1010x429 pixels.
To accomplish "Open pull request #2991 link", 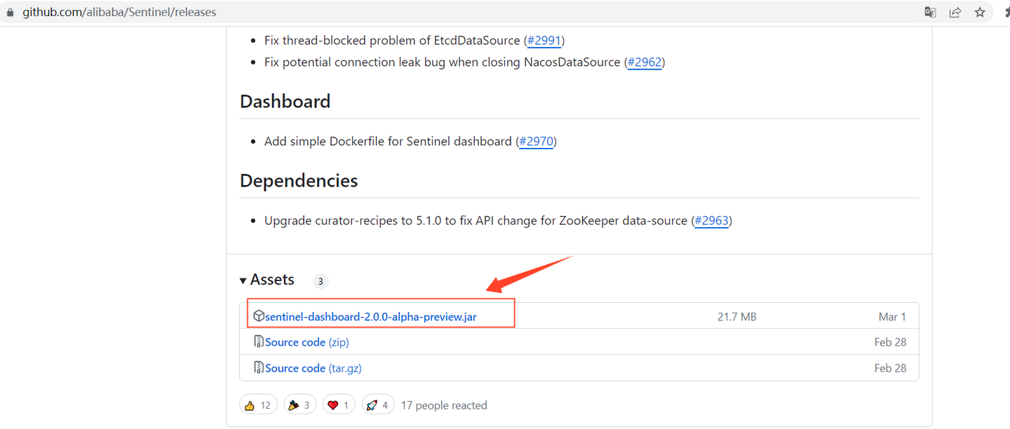I will [544, 41].
